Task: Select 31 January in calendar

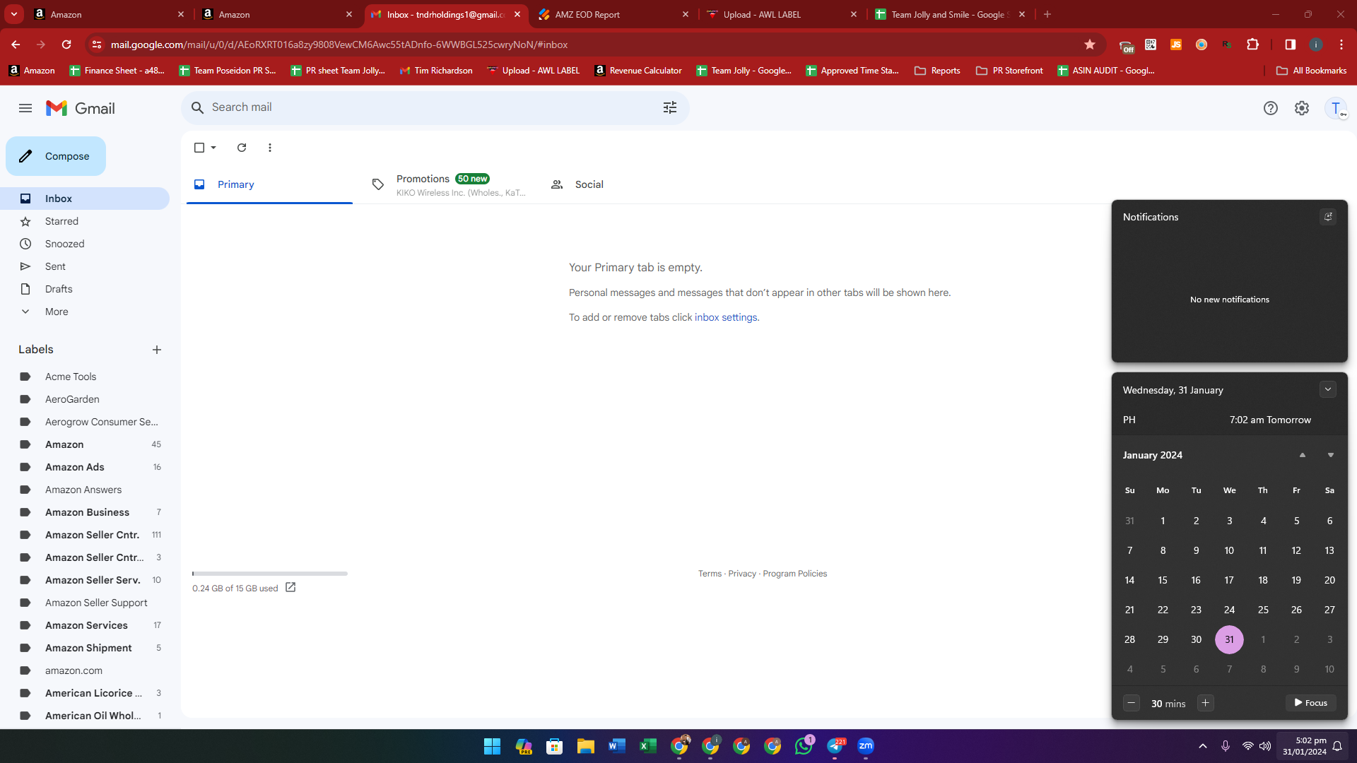Action: tap(1229, 639)
